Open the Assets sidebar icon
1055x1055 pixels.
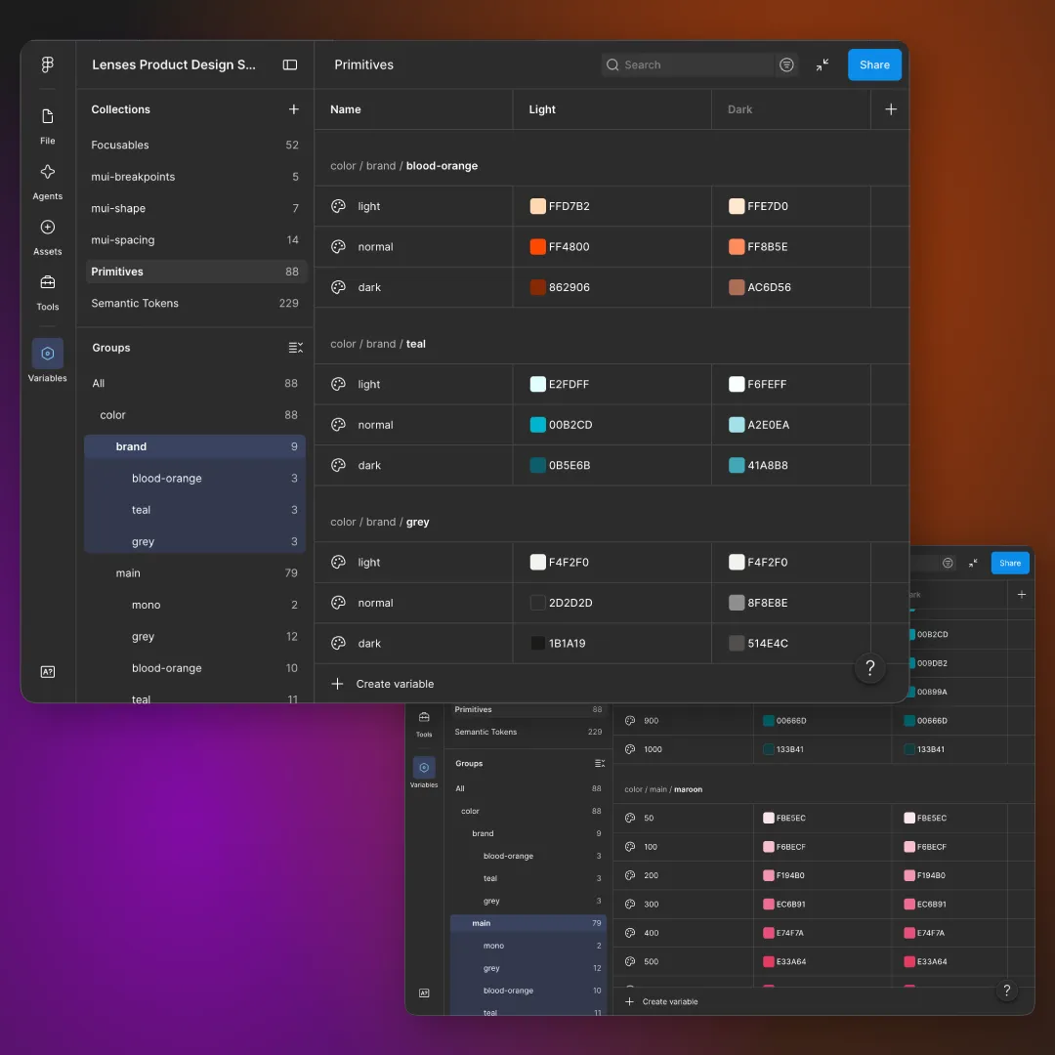(47, 227)
